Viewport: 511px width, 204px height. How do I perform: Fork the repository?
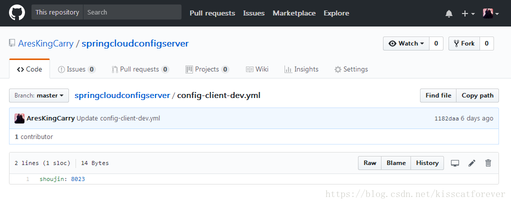(464, 43)
